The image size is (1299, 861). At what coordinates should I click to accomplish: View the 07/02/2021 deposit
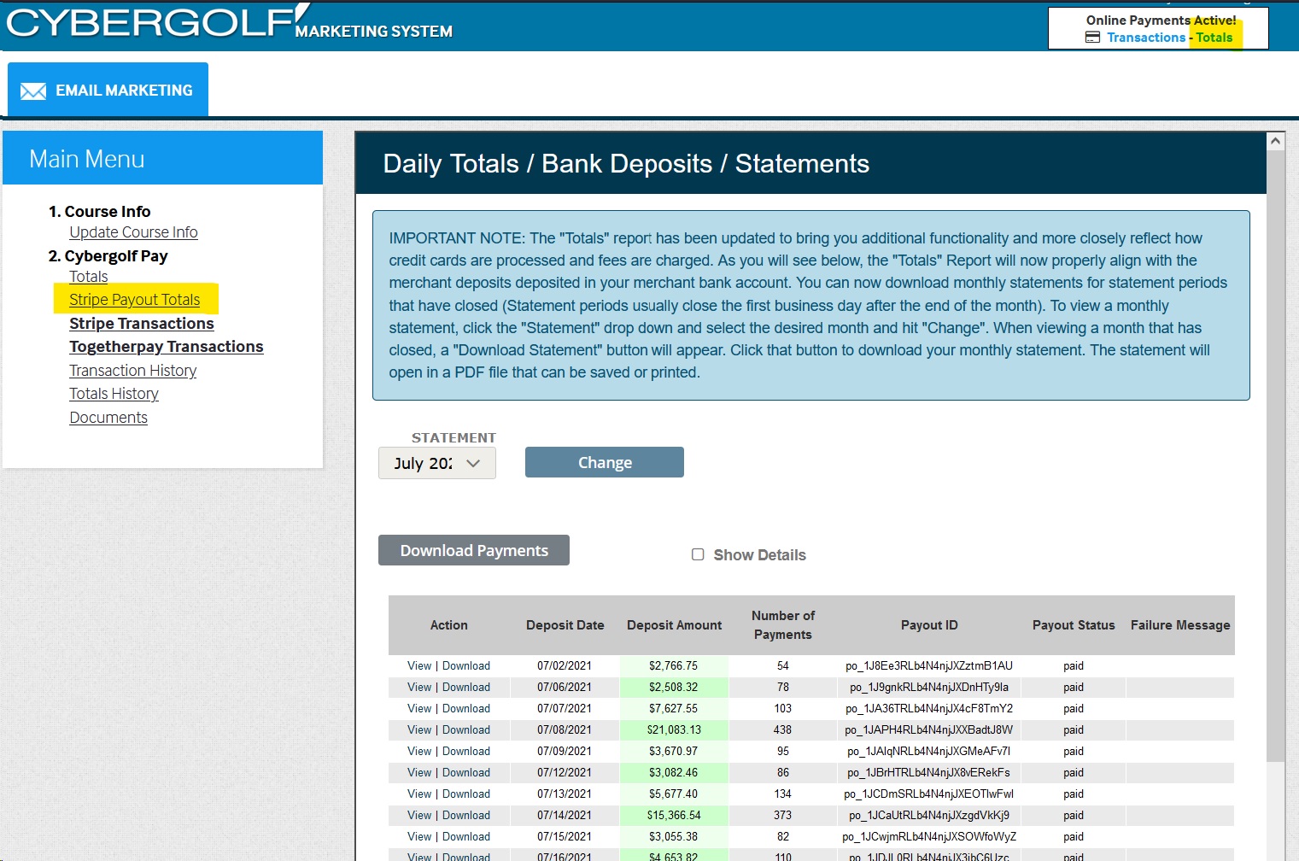(419, 665)
